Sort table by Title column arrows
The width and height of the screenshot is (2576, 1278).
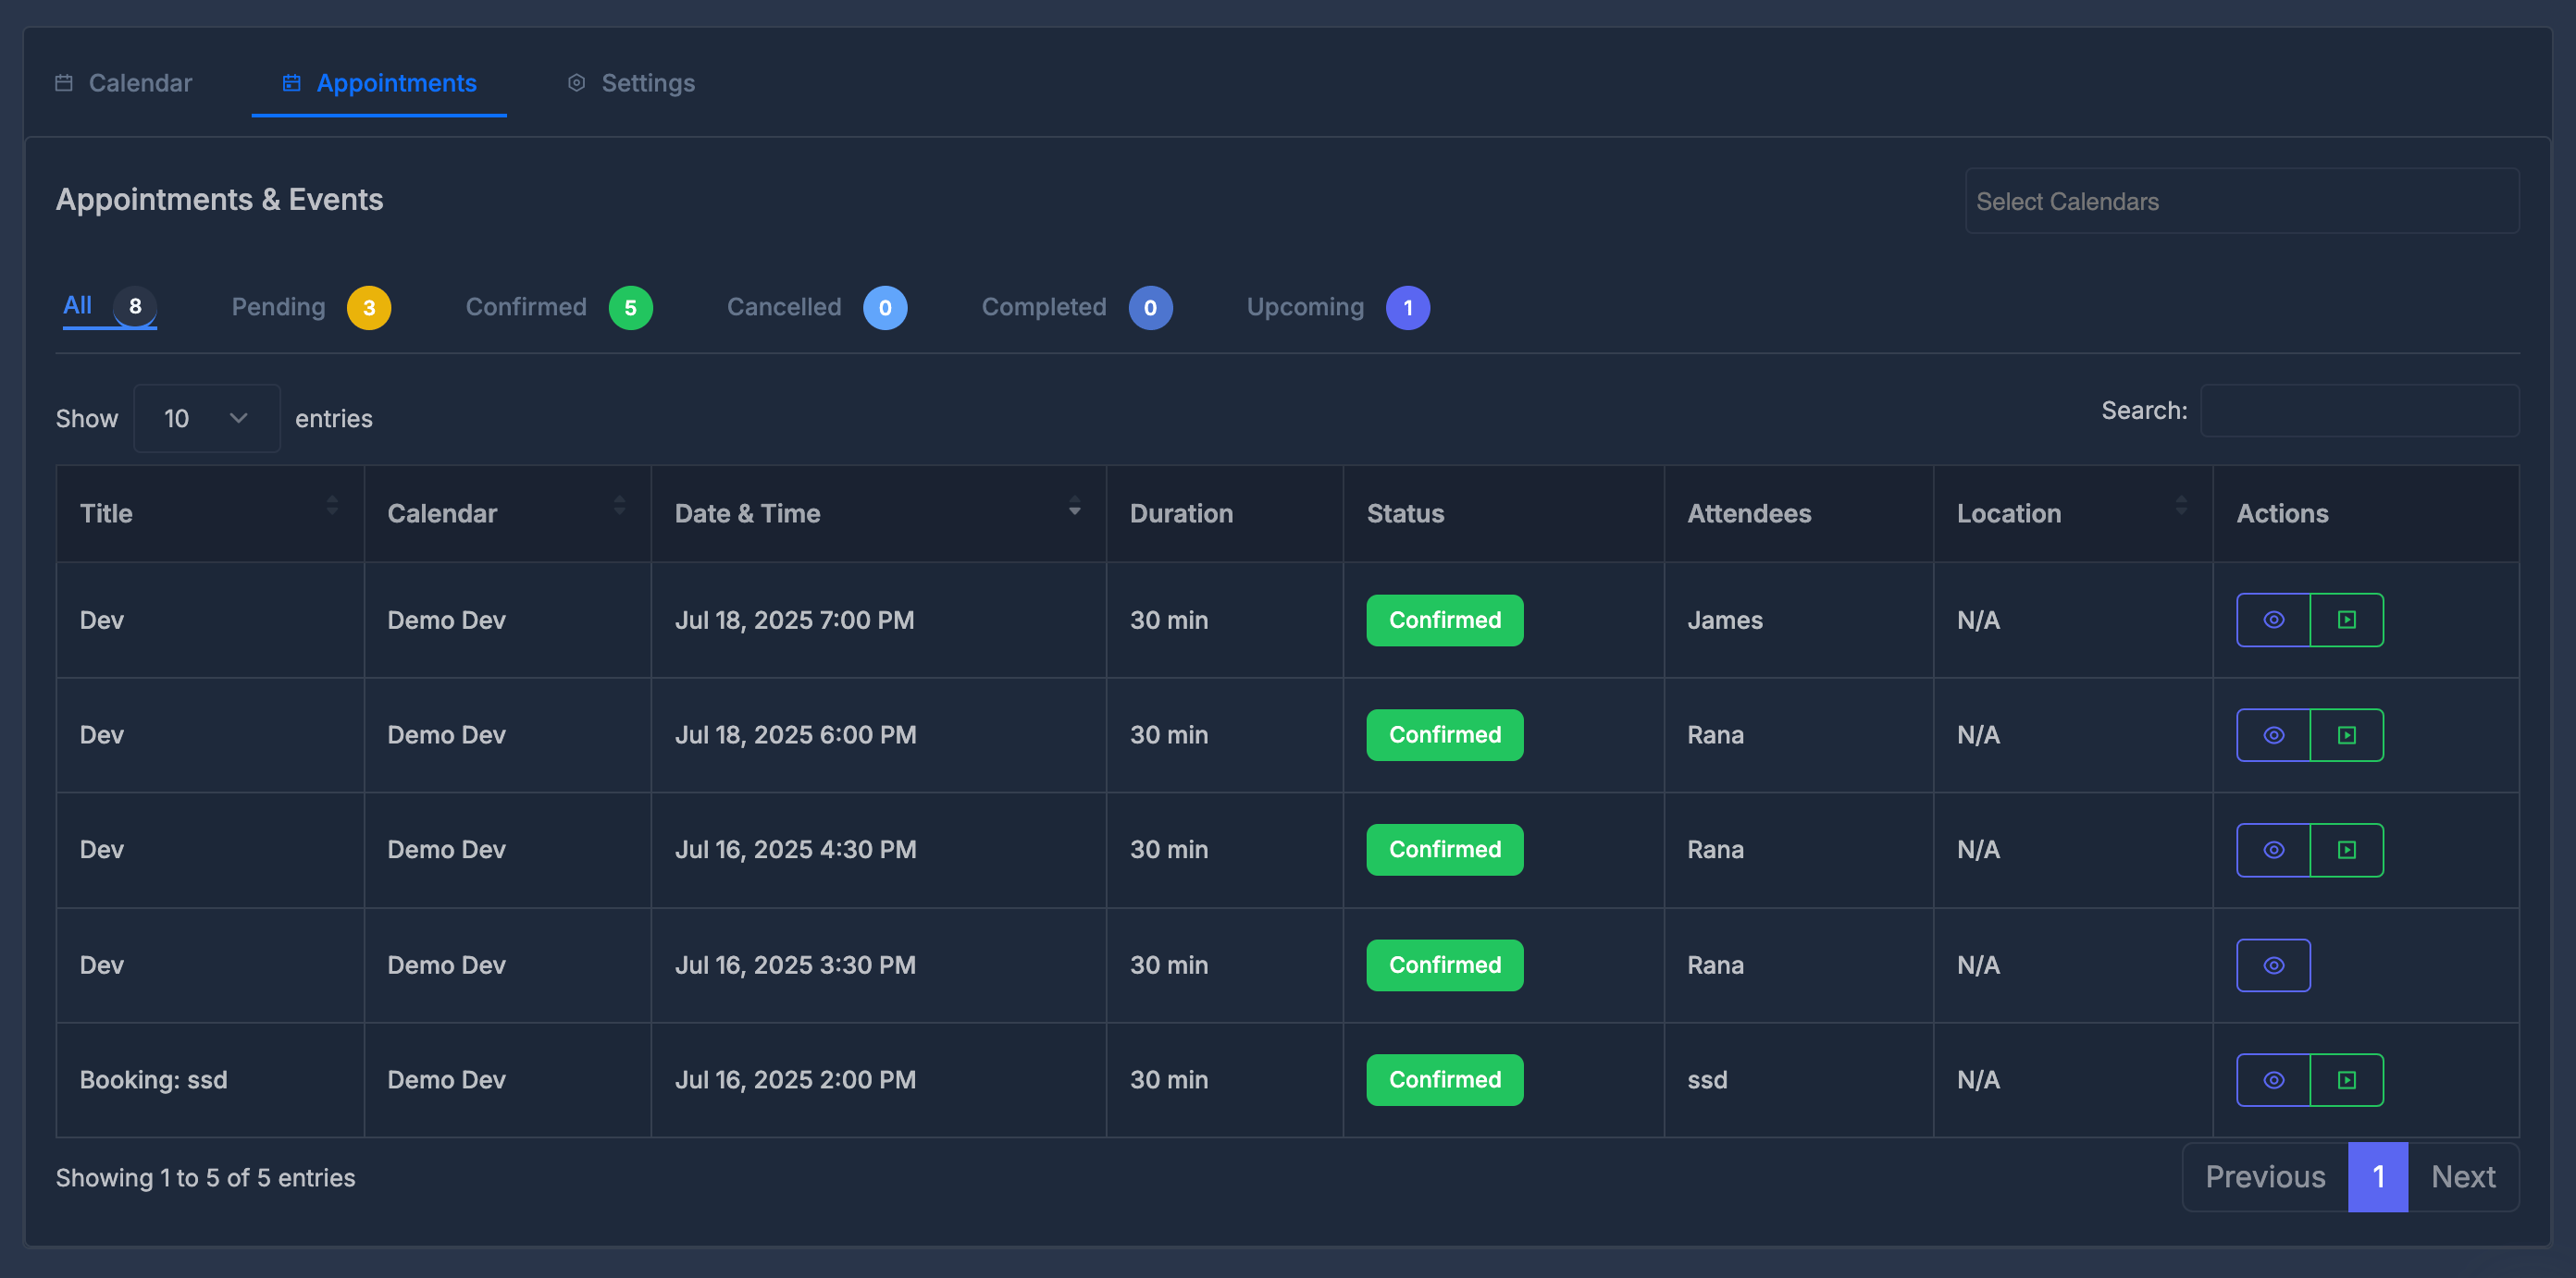[x=332, y=506]
